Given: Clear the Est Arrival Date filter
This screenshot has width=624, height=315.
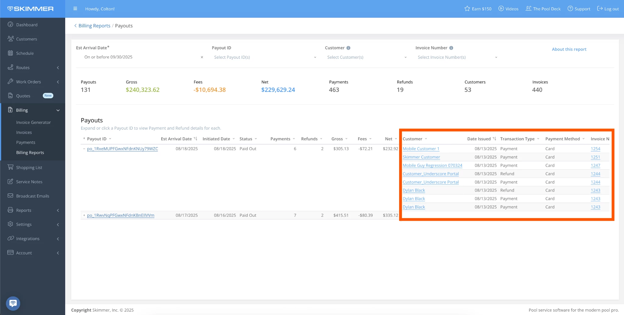Looking at the screenshot, I should pyautogui.click(x=202, y=57).
